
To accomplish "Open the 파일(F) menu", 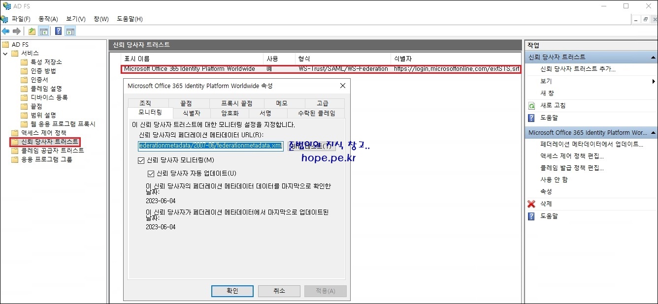I will pyautogui.click(x=21, y=19).
